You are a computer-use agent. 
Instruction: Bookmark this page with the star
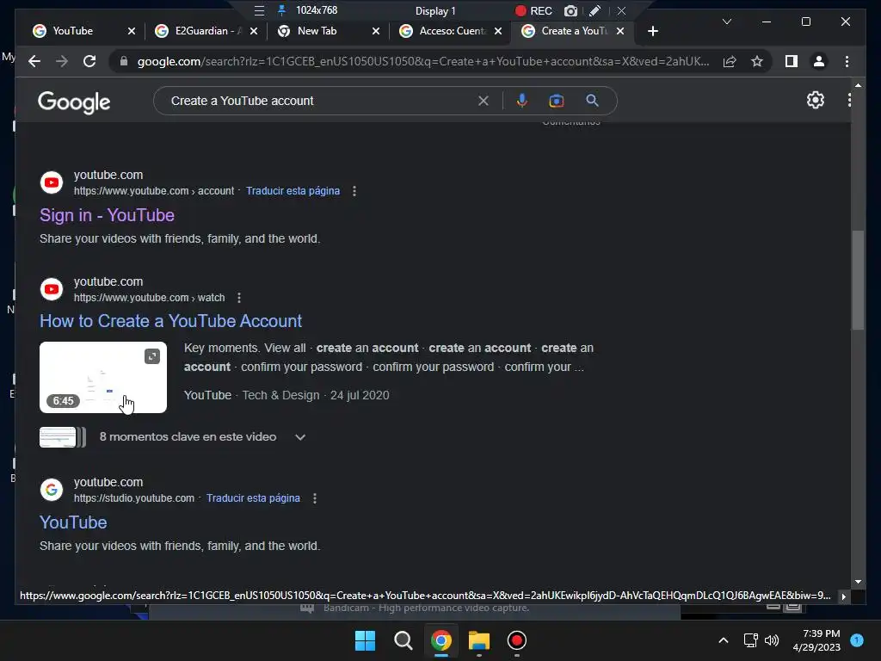click(757, 61)
